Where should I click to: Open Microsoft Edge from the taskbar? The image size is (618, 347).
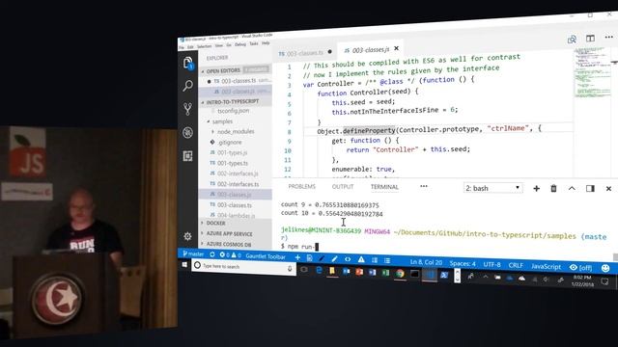tap(319, 270)
